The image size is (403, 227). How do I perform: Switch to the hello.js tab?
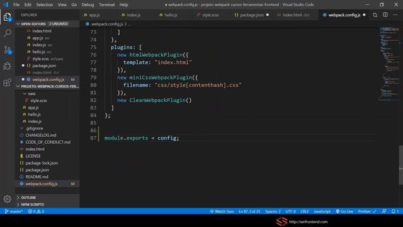click(x=171, y=15)
